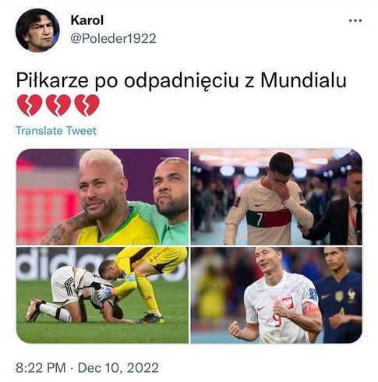Click the first broken heart emoji
The image size is (378, 382).
pos(30,105)
